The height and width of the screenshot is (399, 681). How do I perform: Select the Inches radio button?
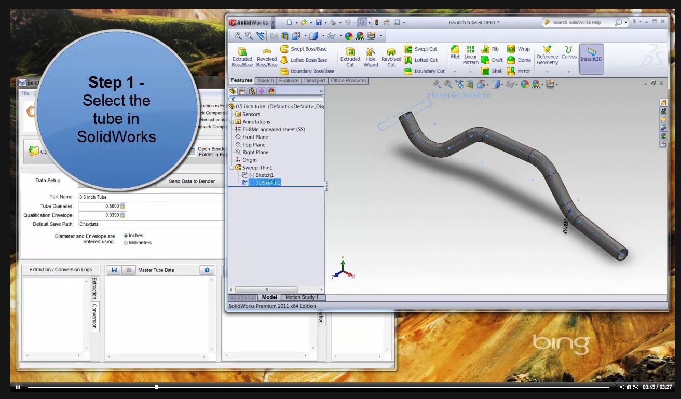[126, 236]
